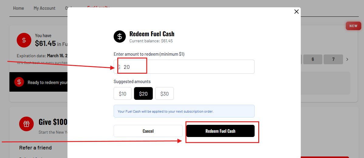
Task: Click the Fuel Cash subscription info notice
Action: point(184,111)
